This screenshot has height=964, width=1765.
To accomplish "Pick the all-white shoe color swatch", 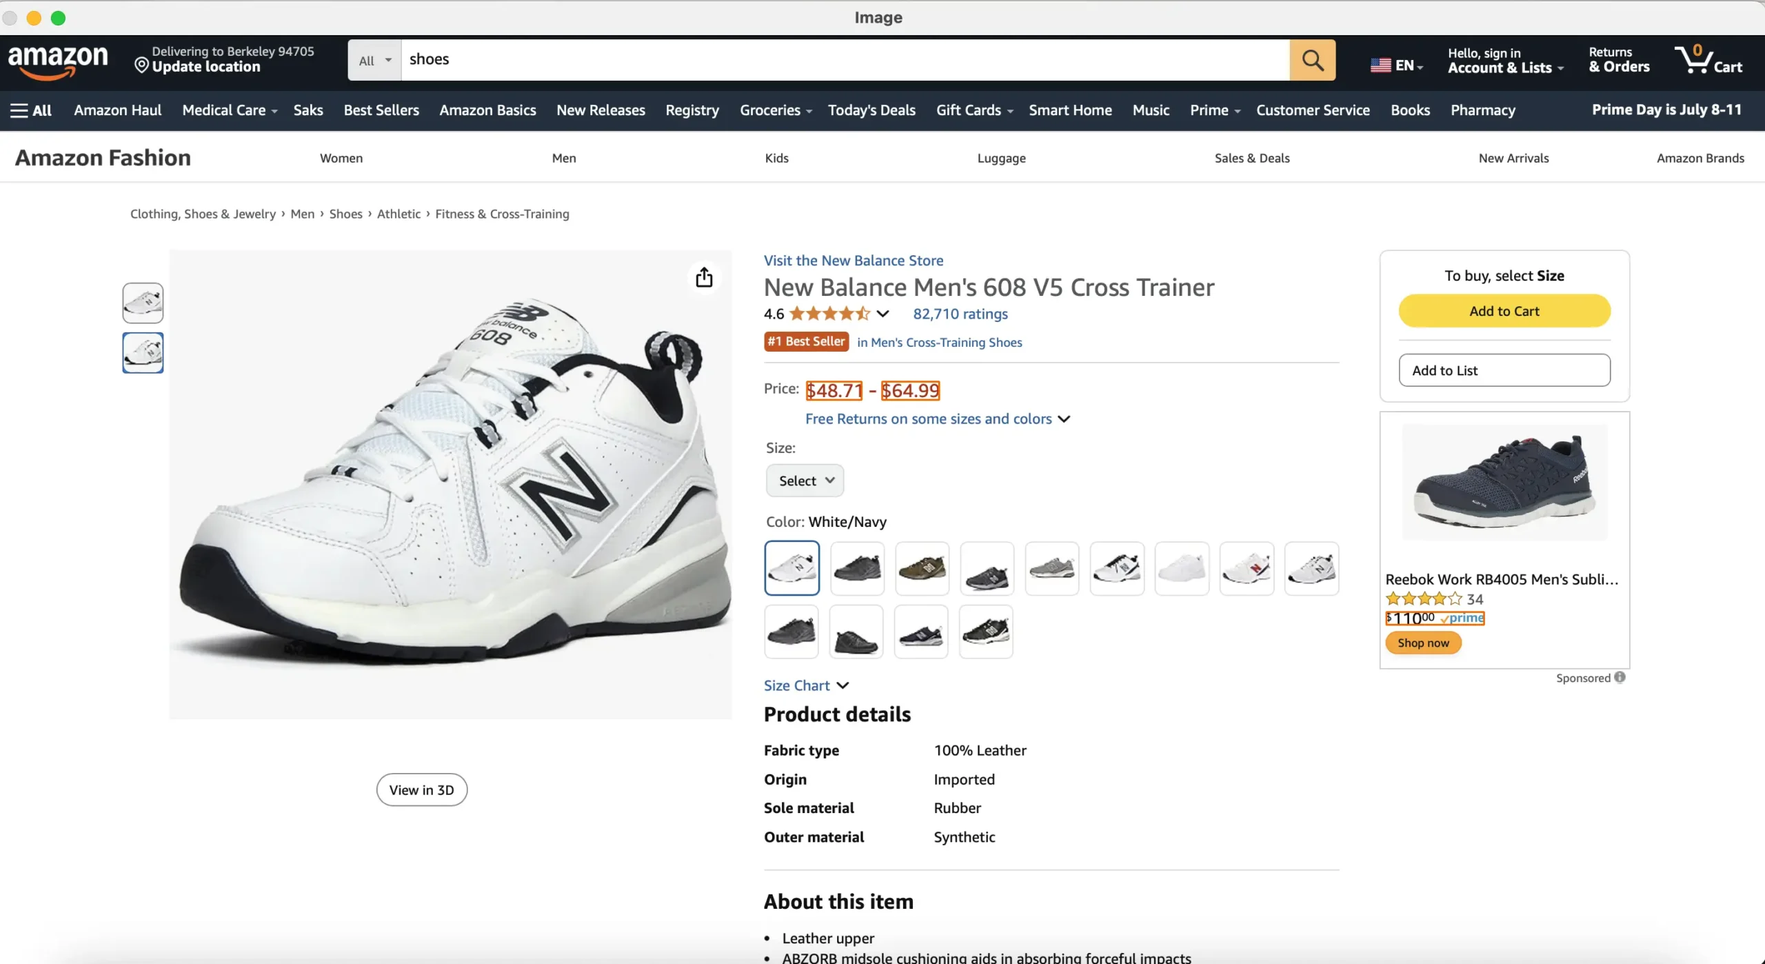I will click(1182, 568).
